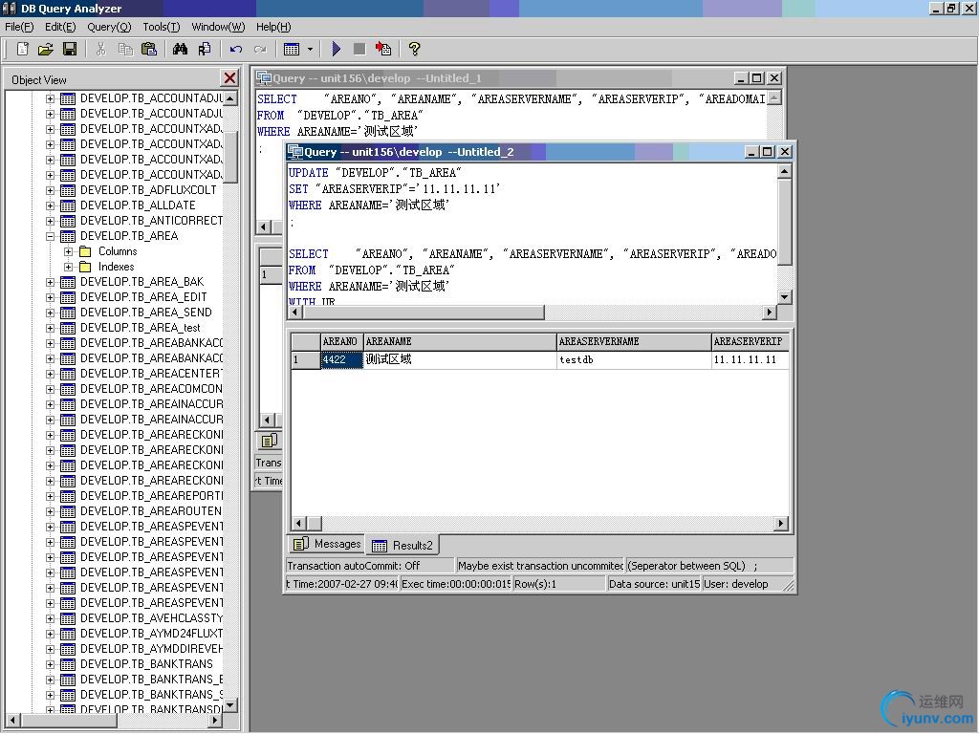Viewport: 979px width, 734px height.
Task: Click the Copy toolbar icon
Action: [125, 49]
